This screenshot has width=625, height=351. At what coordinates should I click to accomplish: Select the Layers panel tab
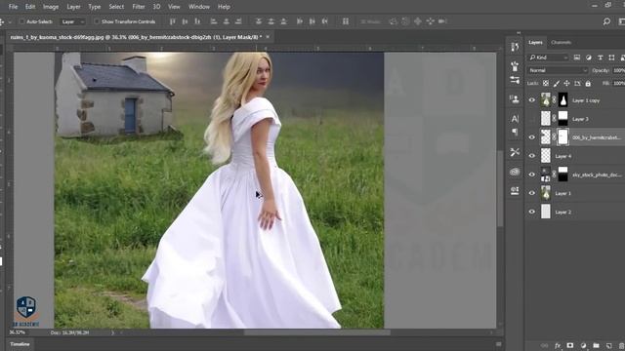535,42
